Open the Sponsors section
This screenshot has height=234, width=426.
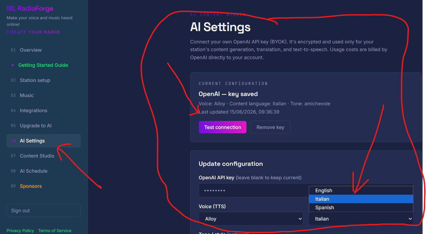click(x=44, y=186)
